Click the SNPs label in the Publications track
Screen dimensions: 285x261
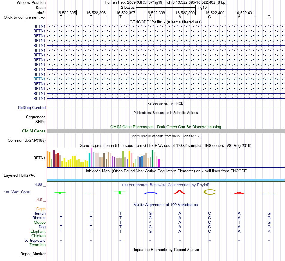click(x=40, y=122)
